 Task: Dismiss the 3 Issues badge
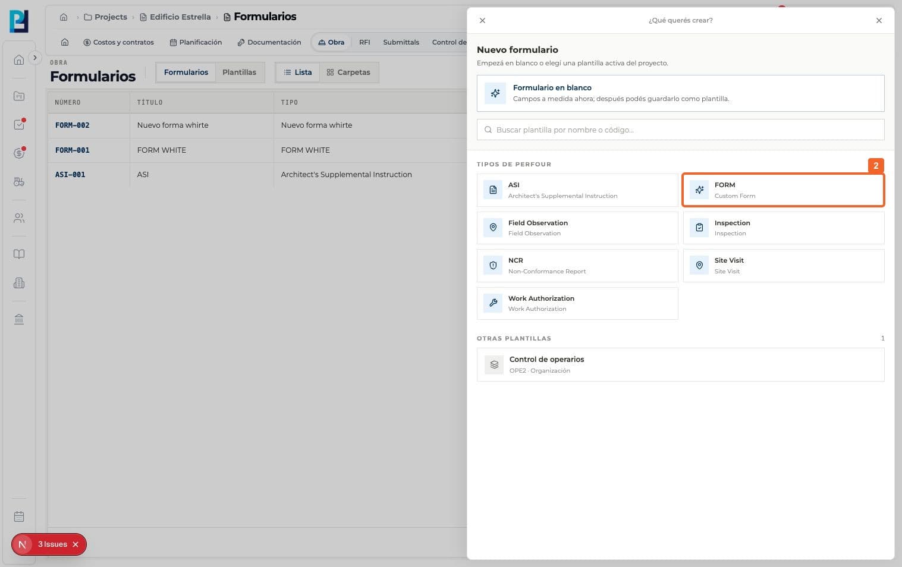tap(76, 544)
